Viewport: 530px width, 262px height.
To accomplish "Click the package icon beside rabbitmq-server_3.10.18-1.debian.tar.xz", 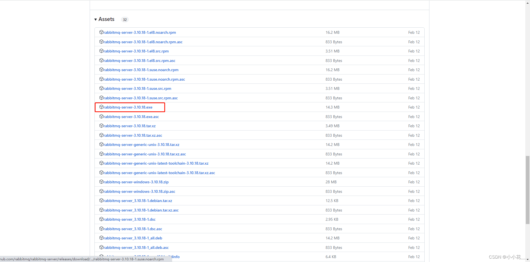I will click(x=101, y=201).
